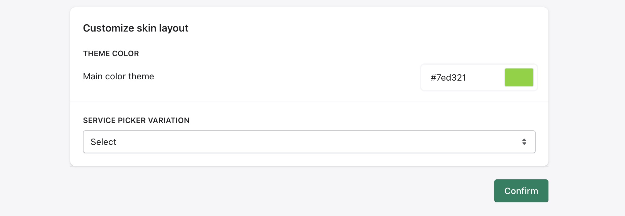
Task: Click the word "Customize" in the card title
Action: (108, 28)
